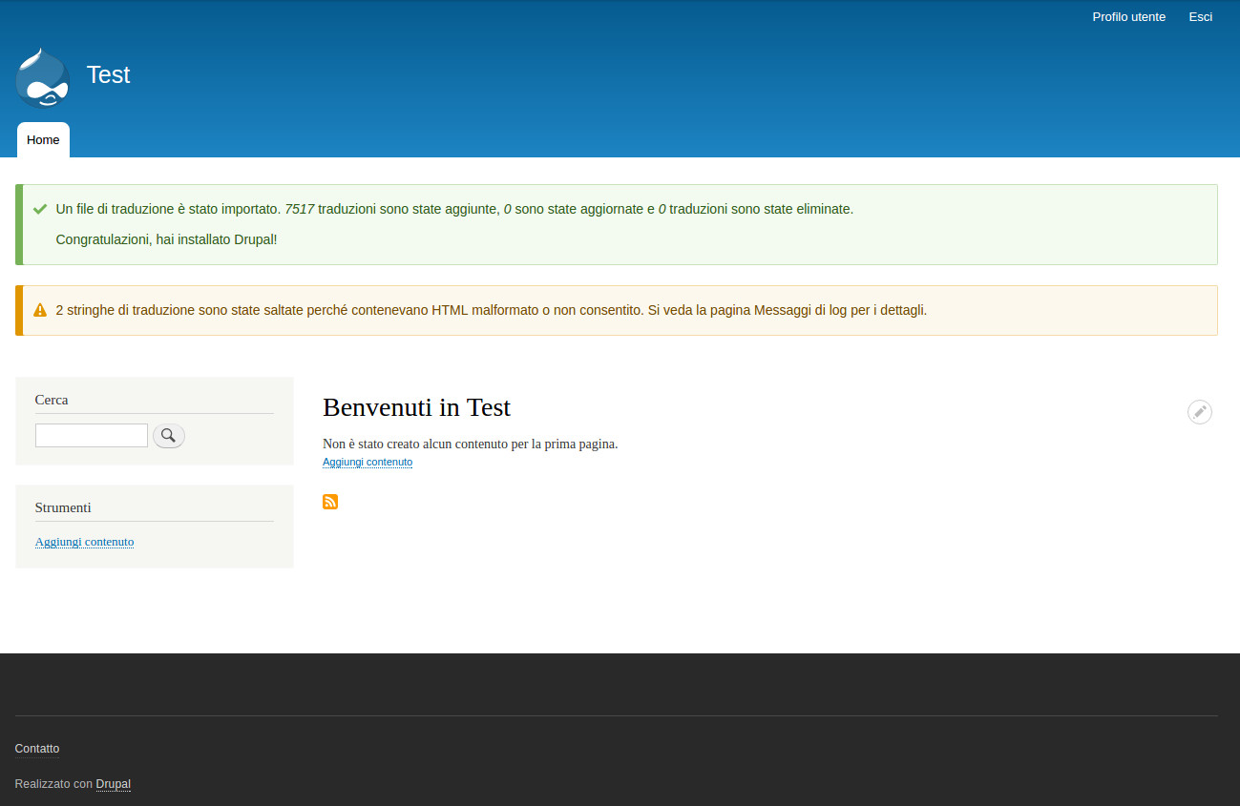The width and height of the screenshot is (1240, 806).
Task: Open the Profilo utente menu
Action: coord(1128,16)
